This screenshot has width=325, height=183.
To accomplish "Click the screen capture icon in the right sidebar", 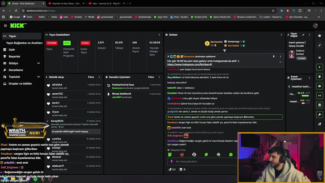I will click(319, 58).
